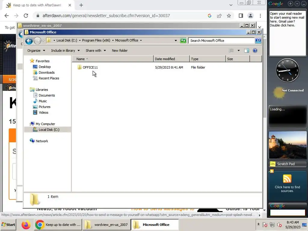Open the Organize dropdown menu
The width and height of the screenshot is (308, 231).
(36, 51)
